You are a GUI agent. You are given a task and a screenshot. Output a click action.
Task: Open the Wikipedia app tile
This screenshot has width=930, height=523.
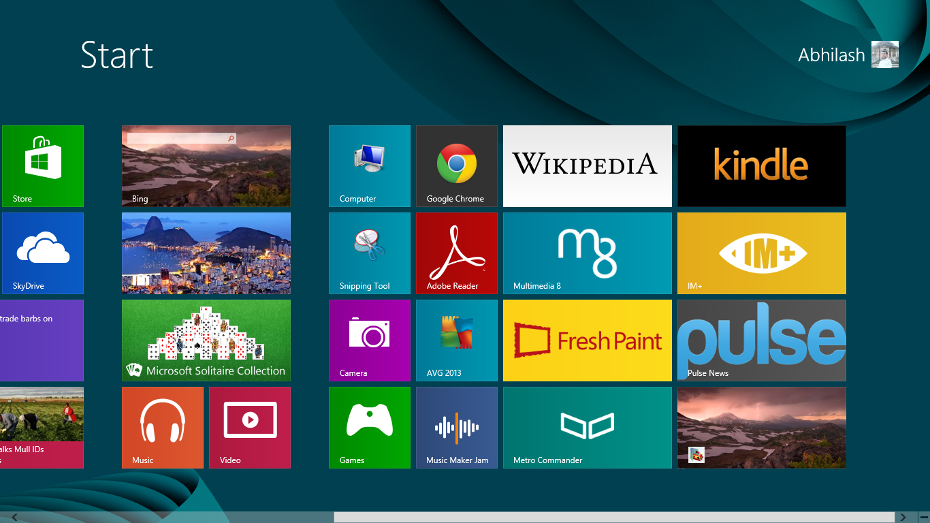588,166
